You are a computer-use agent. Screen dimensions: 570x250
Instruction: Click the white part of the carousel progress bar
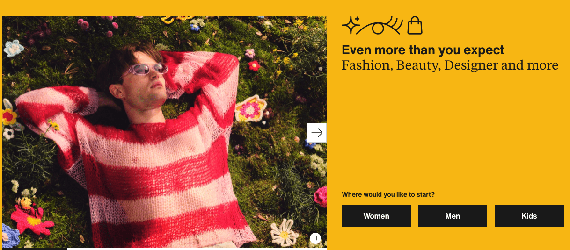tap(197, 249)
